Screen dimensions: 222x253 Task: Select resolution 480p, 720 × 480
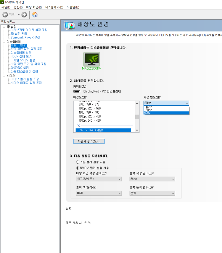[x=89, y=112]
